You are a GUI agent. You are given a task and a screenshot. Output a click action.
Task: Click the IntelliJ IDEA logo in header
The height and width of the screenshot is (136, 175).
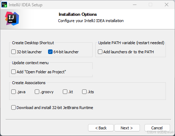(12, 19)
